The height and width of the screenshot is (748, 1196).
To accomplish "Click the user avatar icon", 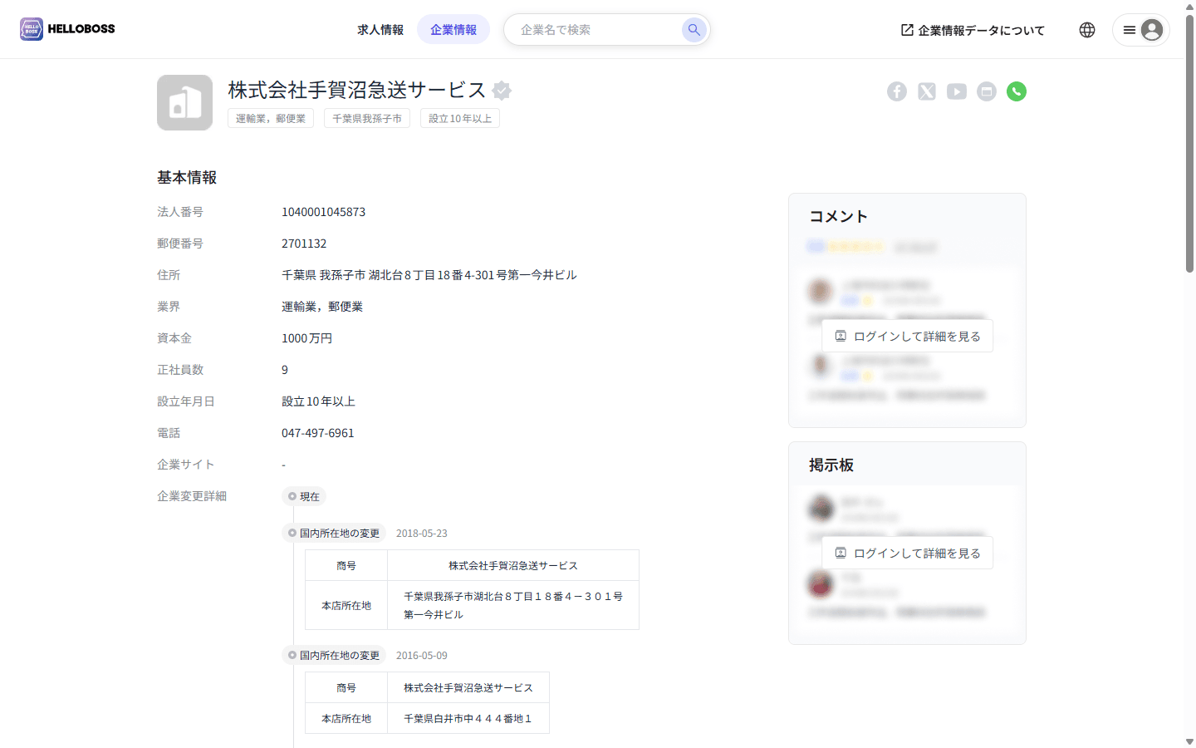I will pyautogui.click(x=1152, y=30).
